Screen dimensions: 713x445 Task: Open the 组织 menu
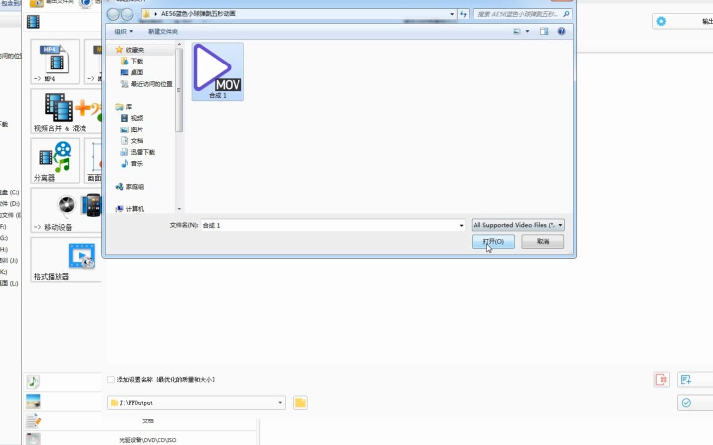(x=123, y=31)
